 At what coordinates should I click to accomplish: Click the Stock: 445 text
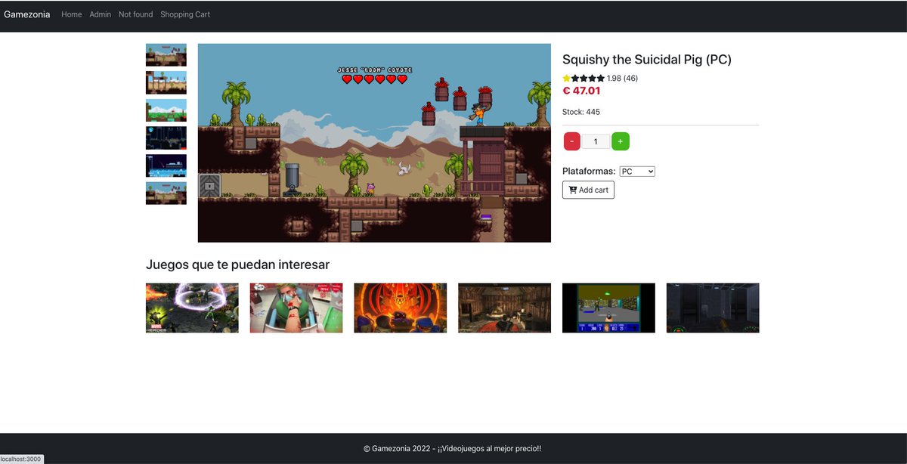581,112
